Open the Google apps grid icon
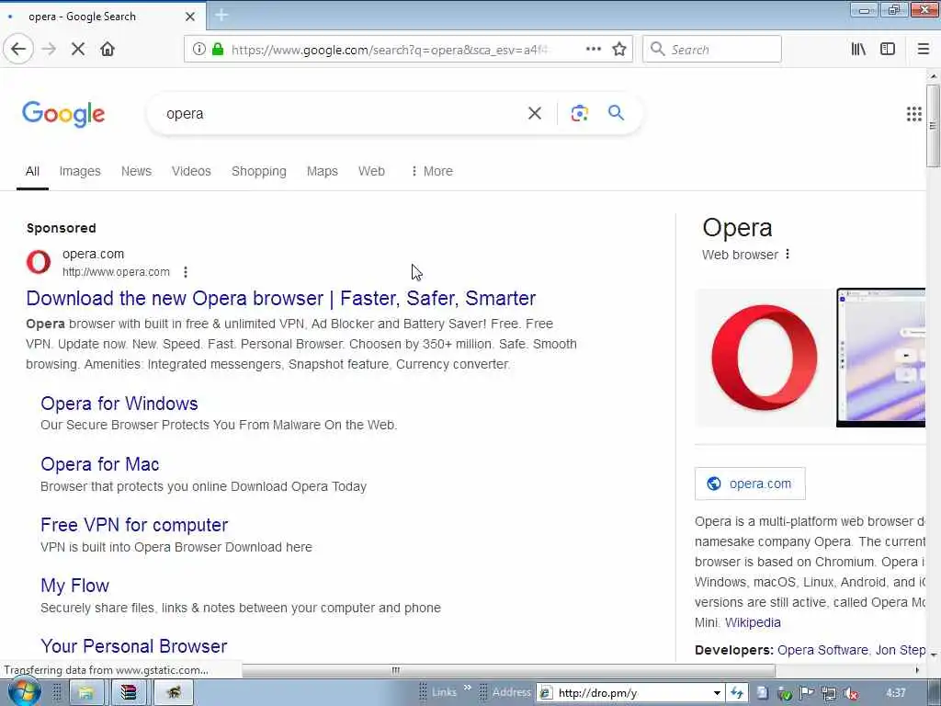Image resolution: width=941 pixels, height=706 pixels. click(914, 114)
